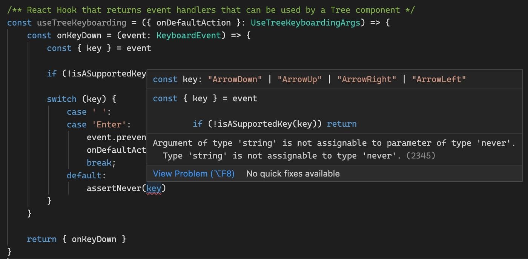Click the "No quick fixes available" text
The image size is (528, 259).
pyautogui.click(x=293, y=173)
